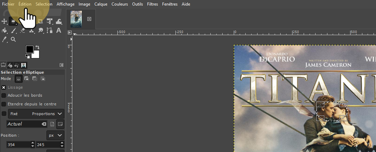Close the Titanic image tab
Screen dimensions: 376x152
[89, 19]
